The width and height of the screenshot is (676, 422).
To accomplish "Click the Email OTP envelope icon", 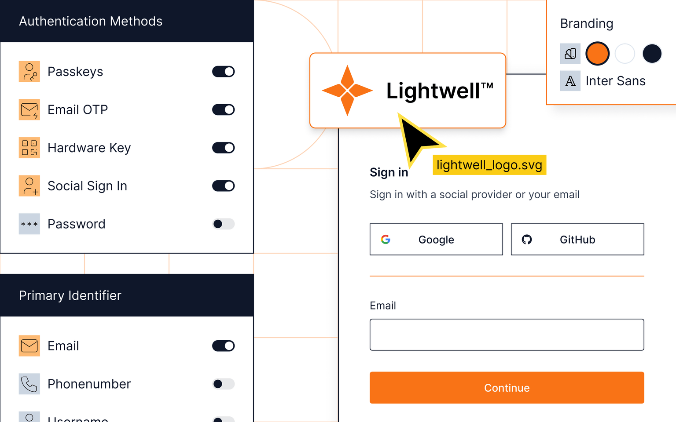I will 29,109.
